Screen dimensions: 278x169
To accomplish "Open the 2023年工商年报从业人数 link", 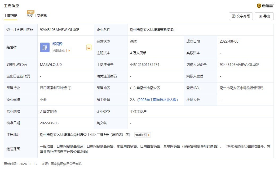I will click(x=157, y=100).
